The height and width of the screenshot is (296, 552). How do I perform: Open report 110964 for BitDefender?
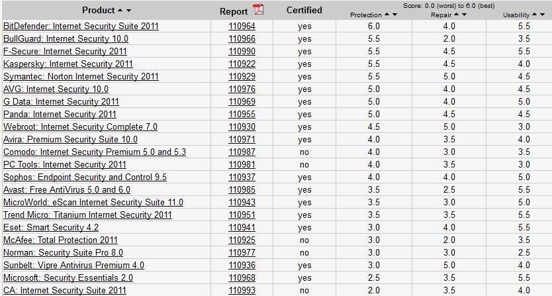242,26
